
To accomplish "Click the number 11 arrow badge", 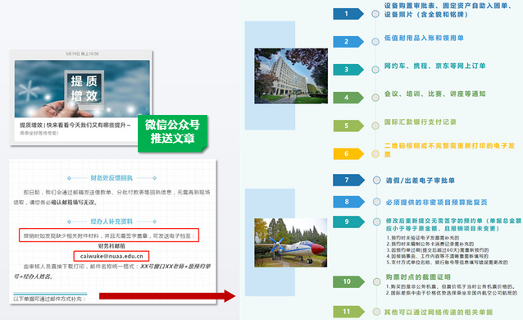I will (x=348, y=312).
